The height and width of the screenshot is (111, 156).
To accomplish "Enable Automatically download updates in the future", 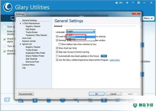I will 57,56.
